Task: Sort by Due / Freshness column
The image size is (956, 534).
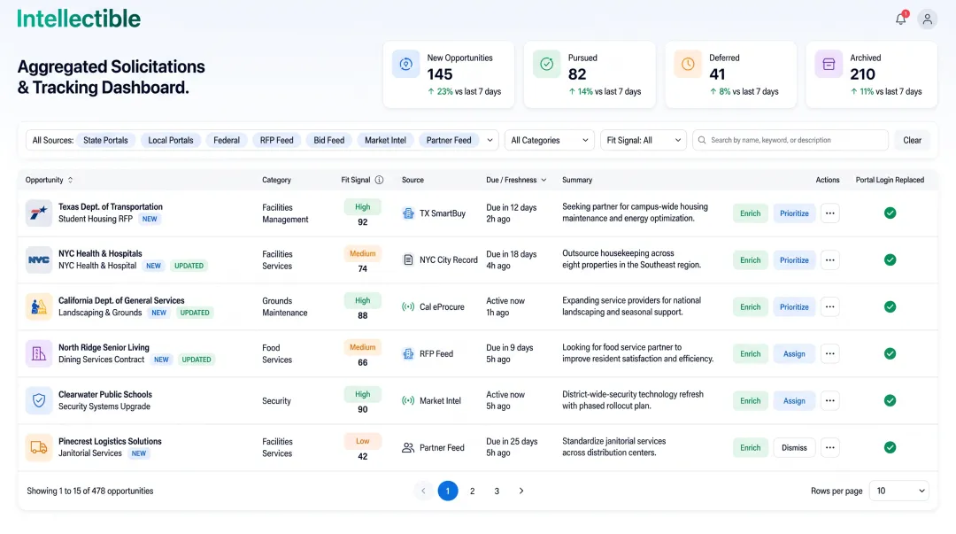Action: click(x=516, y=180)
